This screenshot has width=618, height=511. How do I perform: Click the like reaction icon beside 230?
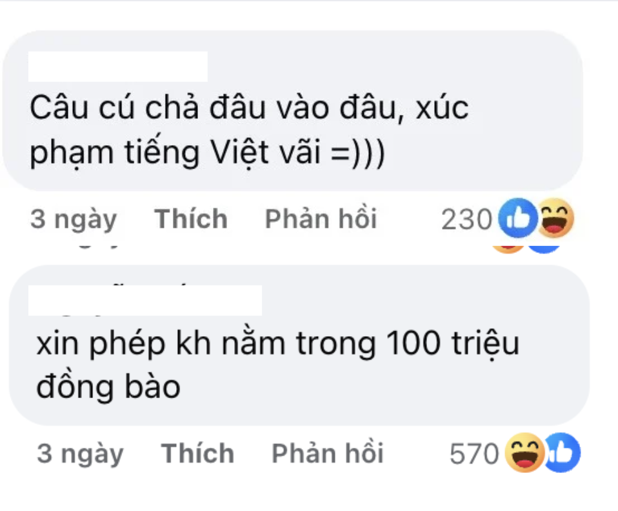click(x=517, y=218)
